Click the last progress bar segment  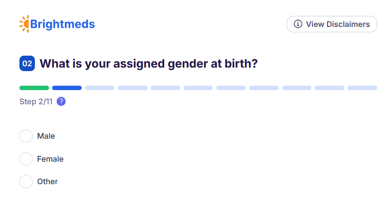(362, 88)
